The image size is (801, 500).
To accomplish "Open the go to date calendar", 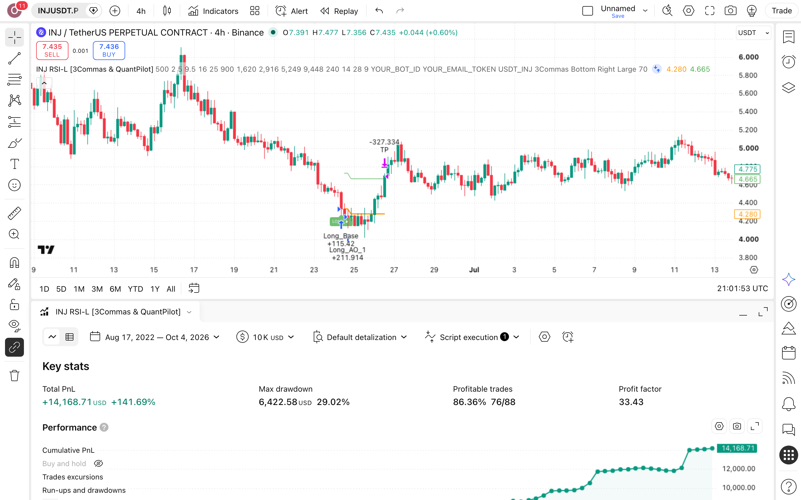I will pos(194,288).
